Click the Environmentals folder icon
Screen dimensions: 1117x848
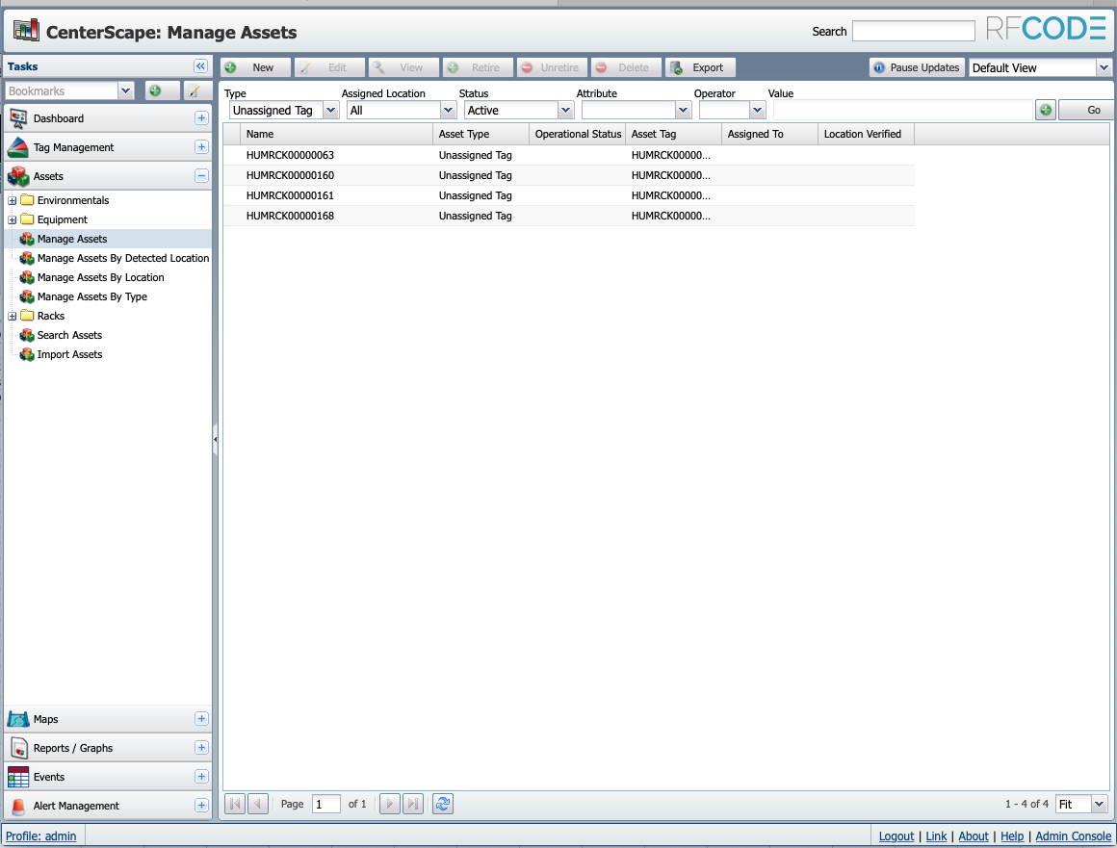pos(27,200)
